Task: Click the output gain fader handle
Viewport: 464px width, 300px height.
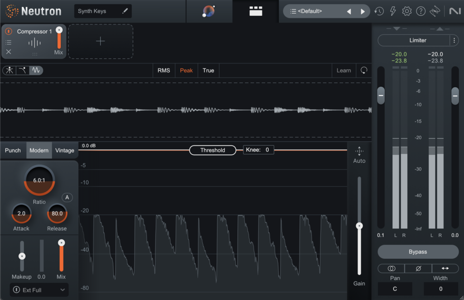Action: (455, 96)
